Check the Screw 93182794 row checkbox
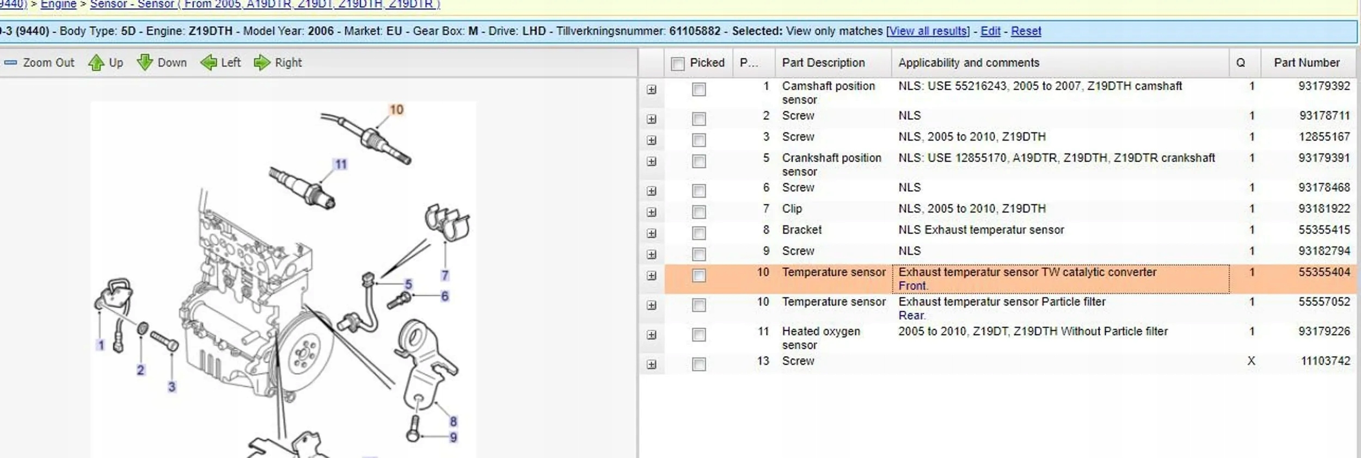The width and height of the screenshot is (1361, 458). pyautogui.click(x=699, y=254)
